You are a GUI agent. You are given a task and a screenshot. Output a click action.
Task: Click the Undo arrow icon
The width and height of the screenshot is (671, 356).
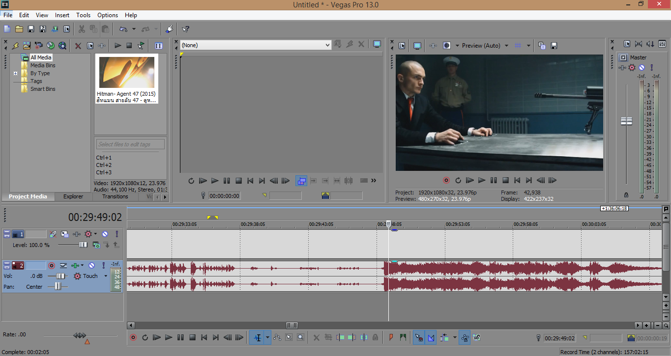point(123,29)
